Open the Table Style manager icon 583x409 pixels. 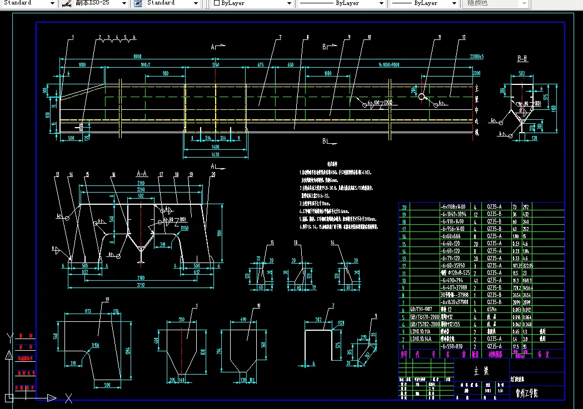[x=138, y=3]
